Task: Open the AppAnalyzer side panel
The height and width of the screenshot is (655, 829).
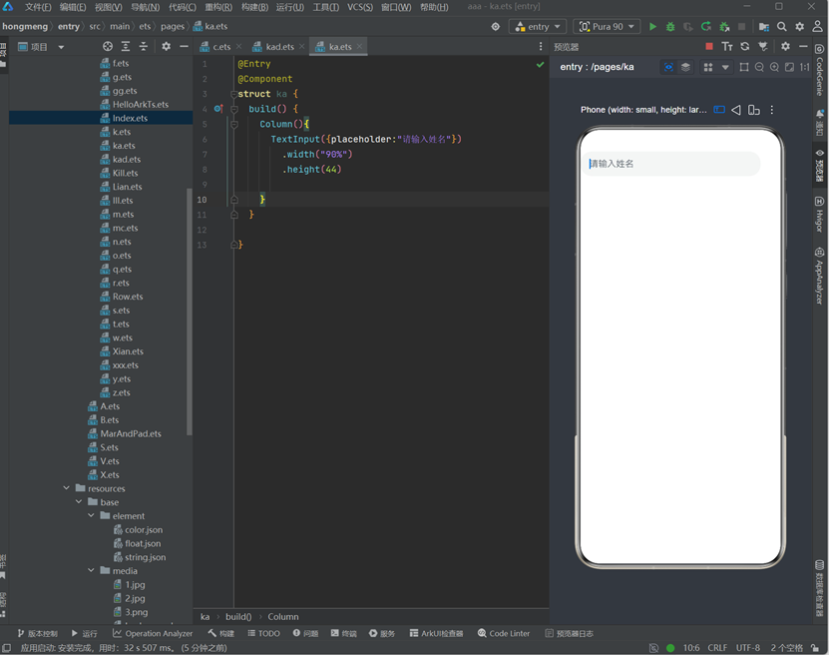Action: pos(819,276)
